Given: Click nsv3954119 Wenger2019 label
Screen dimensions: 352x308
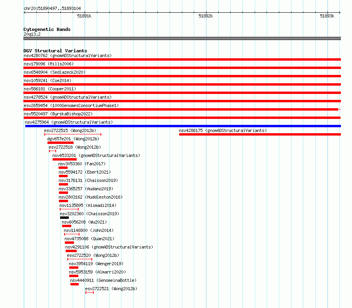Looking at the screenshot, I should point(96,264).
